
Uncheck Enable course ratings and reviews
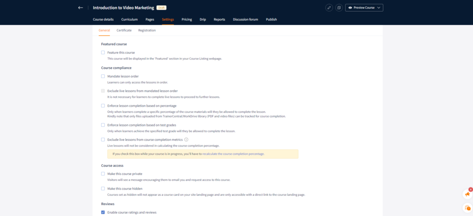click(x=103, y=212)
